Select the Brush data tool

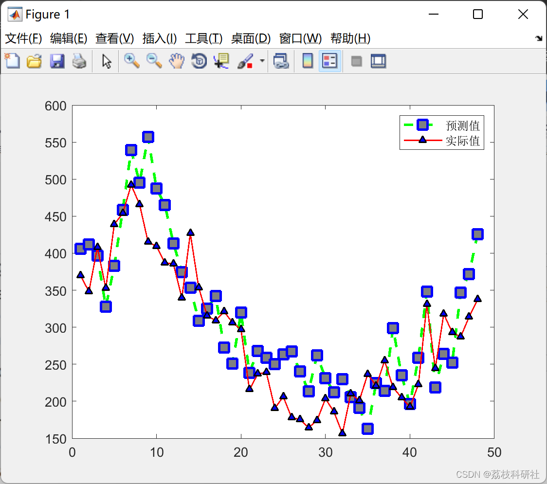(x=245, y=61)
